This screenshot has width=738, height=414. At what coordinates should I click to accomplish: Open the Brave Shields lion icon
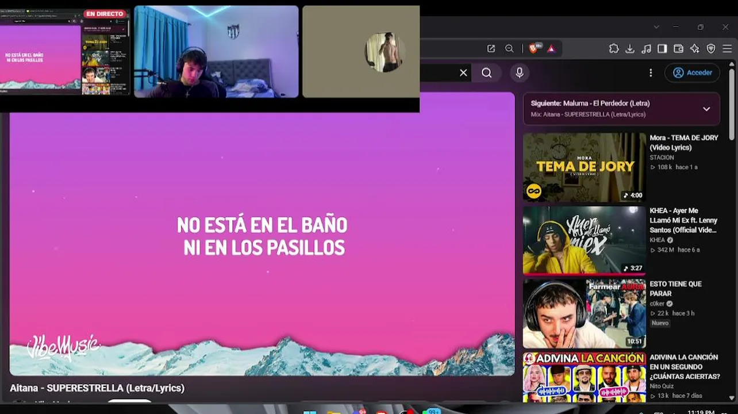(533, 49)
